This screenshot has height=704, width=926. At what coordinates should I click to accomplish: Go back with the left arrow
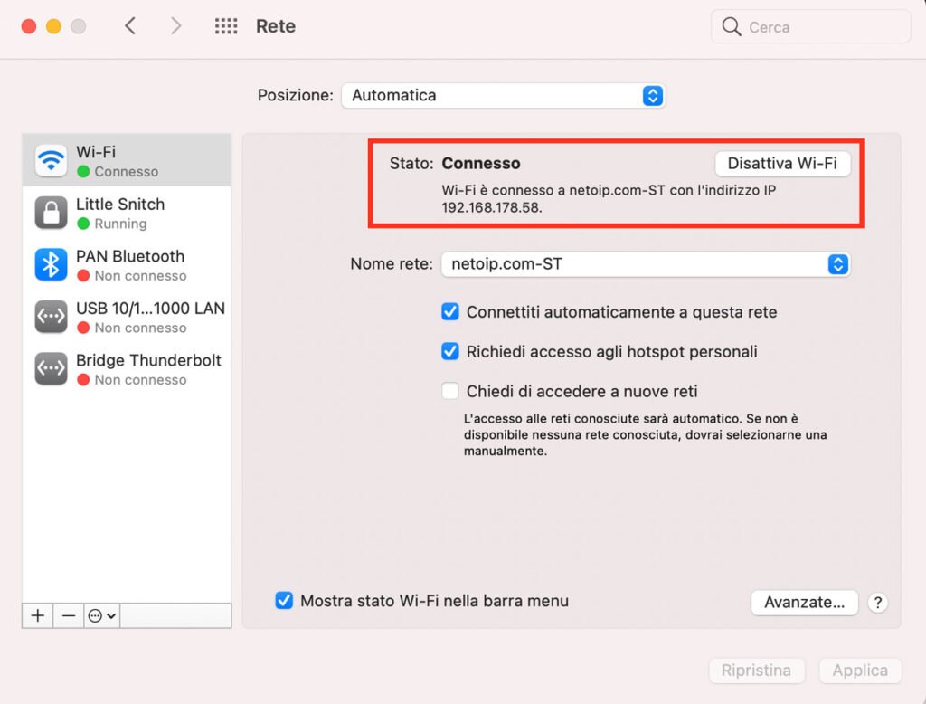pos(130,27)
